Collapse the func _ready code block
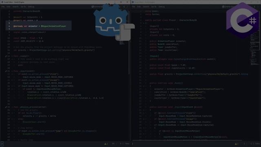 12,56
